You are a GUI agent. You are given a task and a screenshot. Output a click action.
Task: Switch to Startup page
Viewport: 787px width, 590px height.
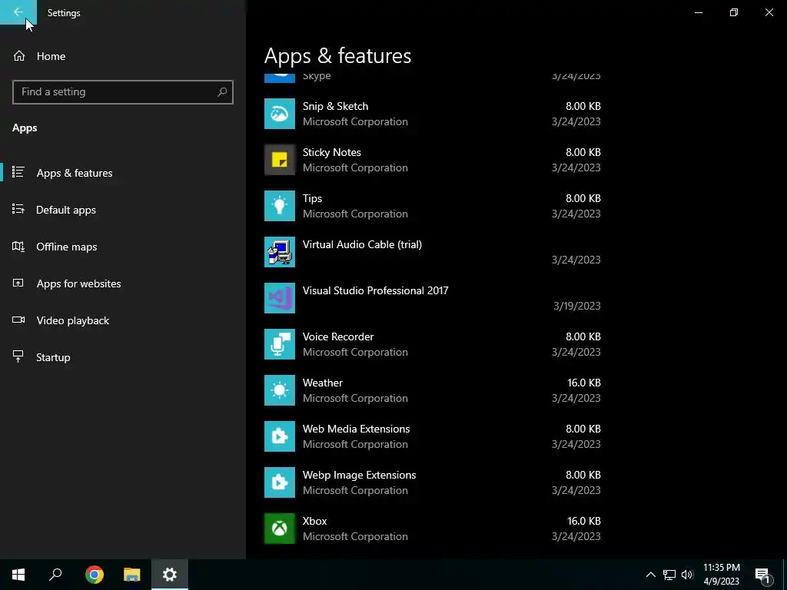tap(53, 357)
